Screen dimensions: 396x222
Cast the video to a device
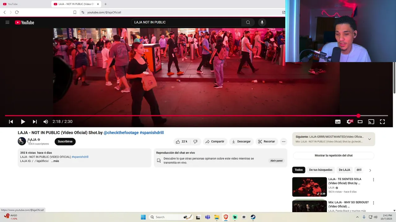pyautogui.click(x=371, y=122)
